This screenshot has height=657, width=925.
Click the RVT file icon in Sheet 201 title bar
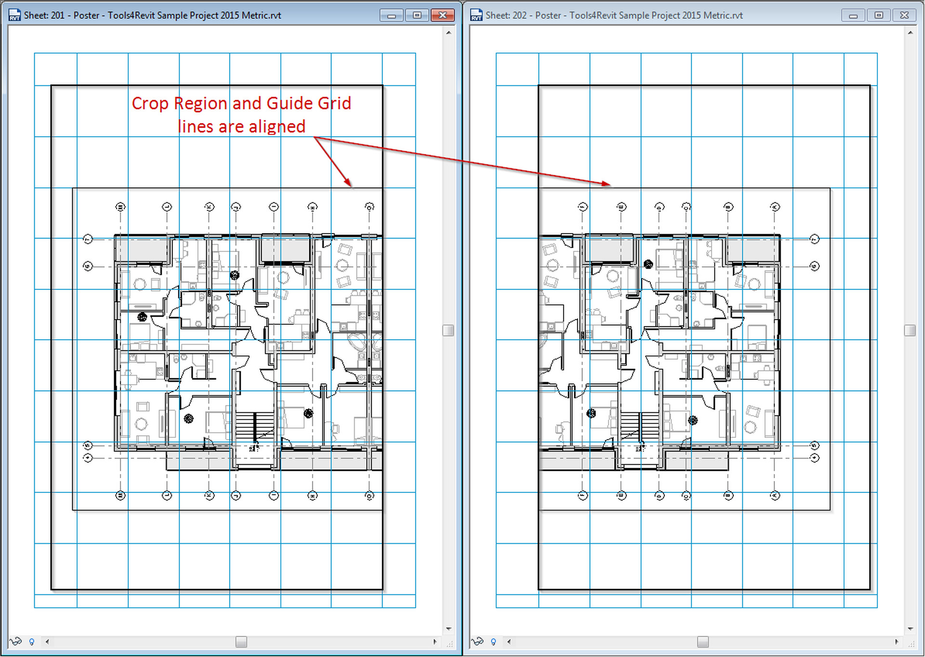14,15
